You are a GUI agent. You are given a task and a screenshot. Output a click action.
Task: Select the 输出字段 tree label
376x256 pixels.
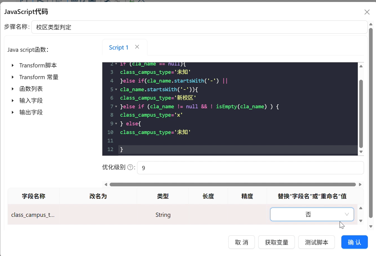[31, 112]
